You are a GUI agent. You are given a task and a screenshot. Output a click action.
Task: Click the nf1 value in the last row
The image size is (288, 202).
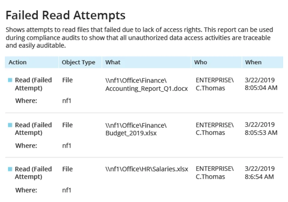click(x=67, y=190)
